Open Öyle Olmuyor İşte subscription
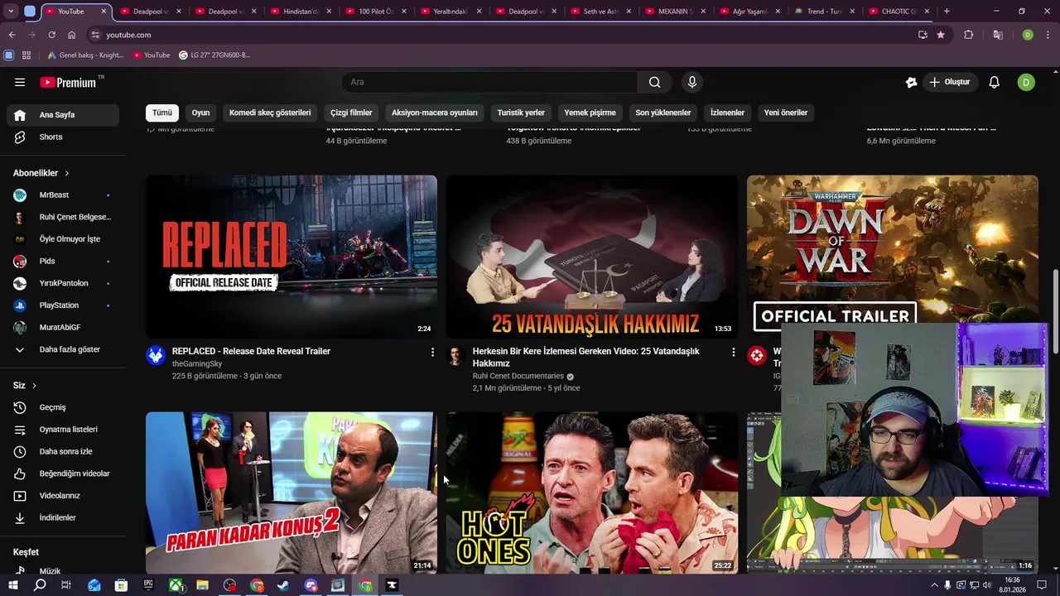Viewport: 1060px width, 596px height. (63, 239)
